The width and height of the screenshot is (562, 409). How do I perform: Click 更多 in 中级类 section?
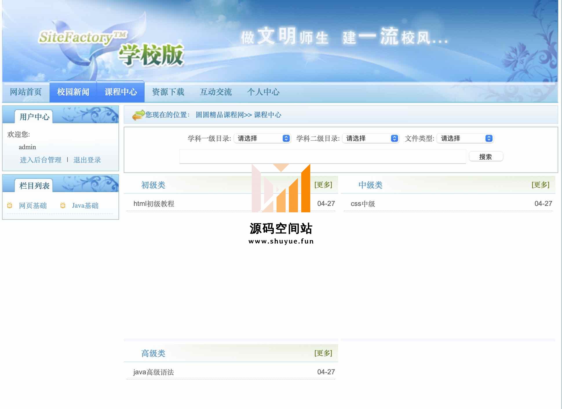click(541, 185)
